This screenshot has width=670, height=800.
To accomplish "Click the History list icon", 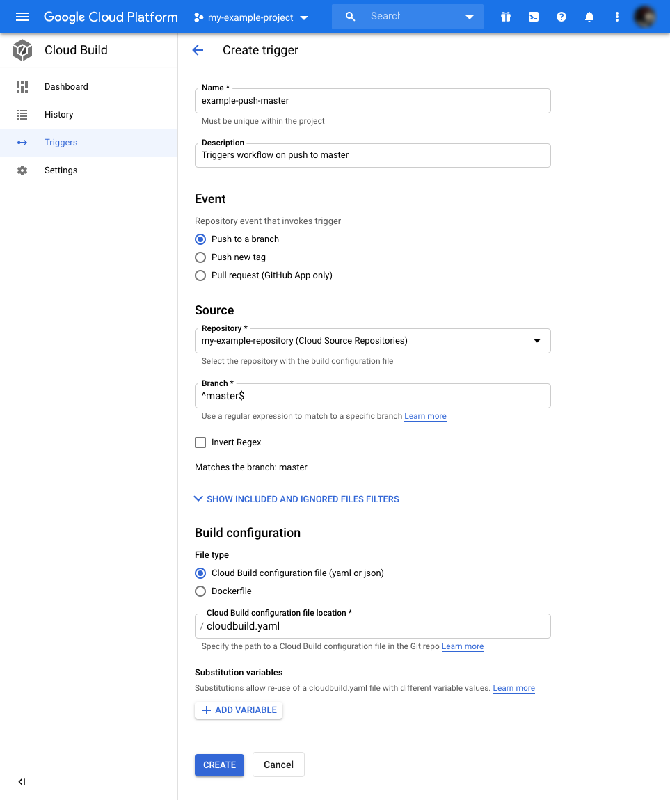I will click(x=22, y=115).
